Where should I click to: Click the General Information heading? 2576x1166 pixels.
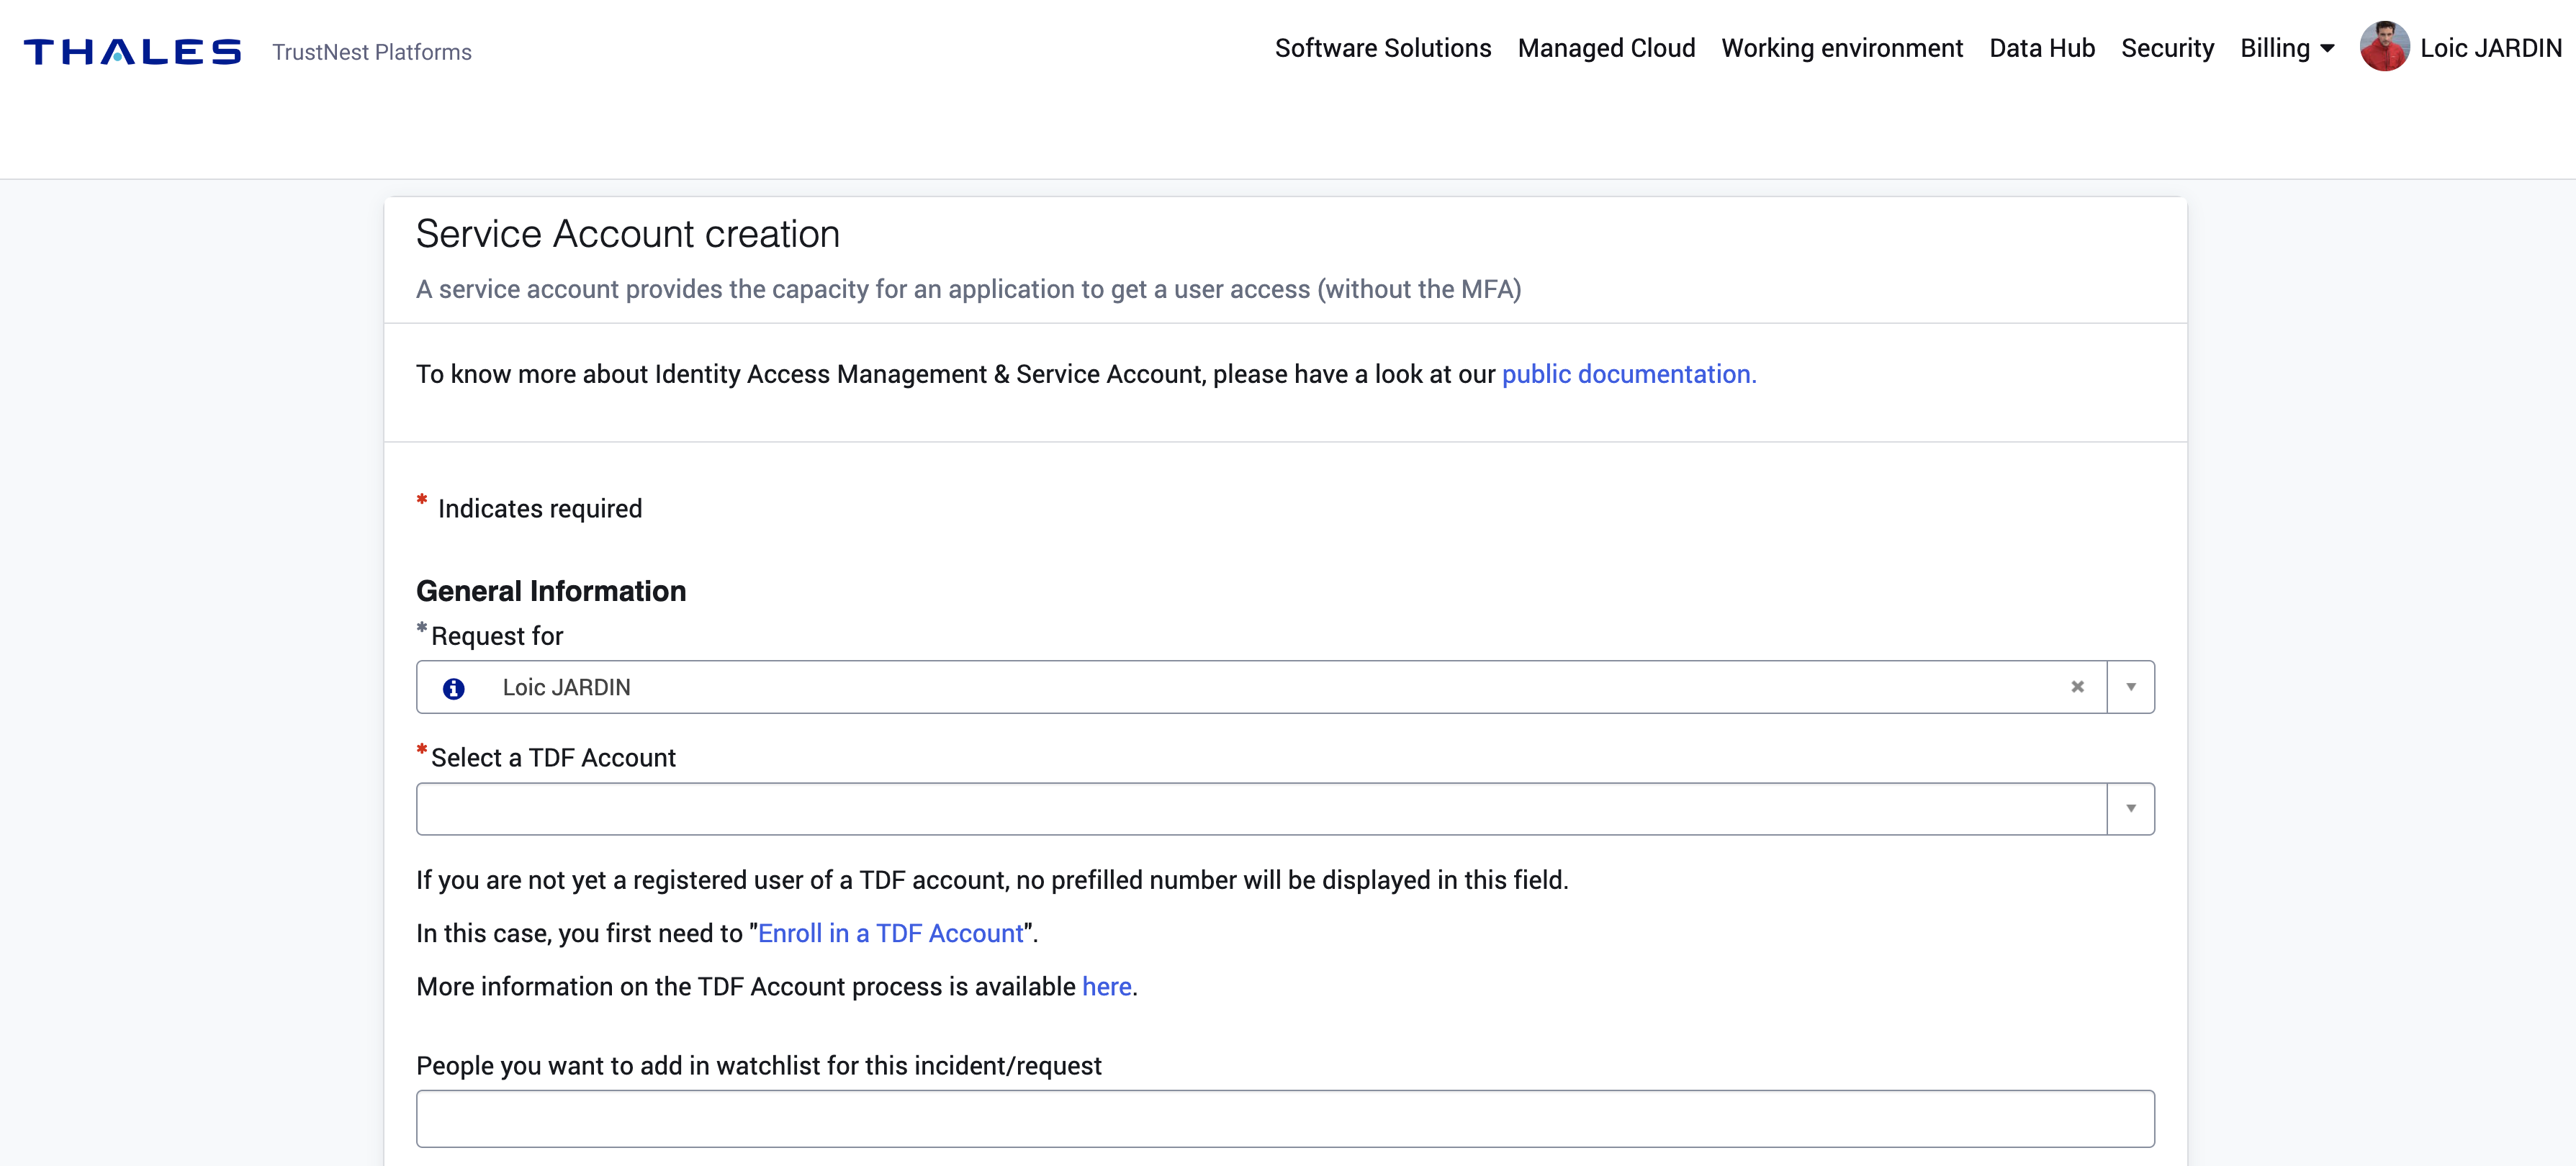[551, 591]
